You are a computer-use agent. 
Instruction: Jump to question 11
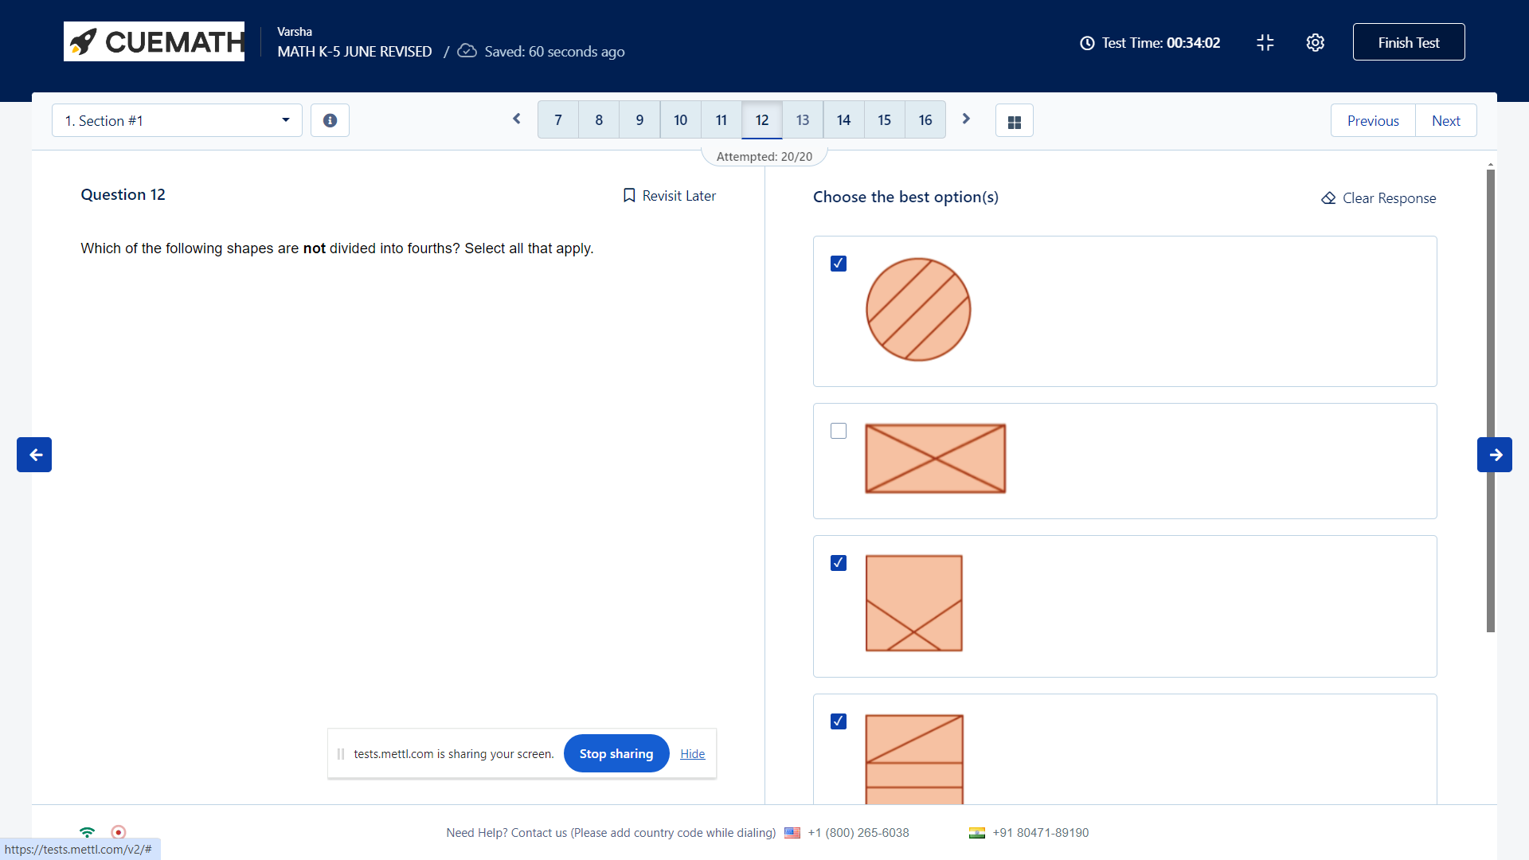(x=721, y=120)
